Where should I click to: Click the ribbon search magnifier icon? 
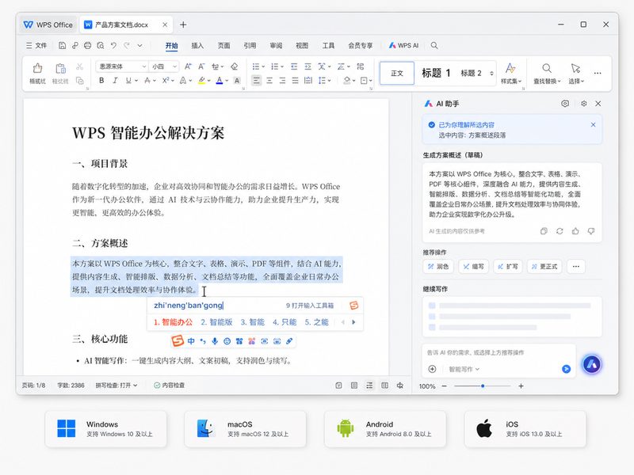click(x=434, y=46)
